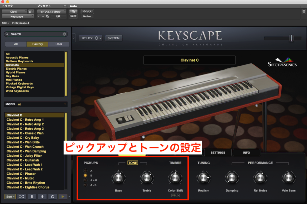Screen dimensions: 307x204
Task: Shuffle patches with the random button
Action: (x=22, y=196)
